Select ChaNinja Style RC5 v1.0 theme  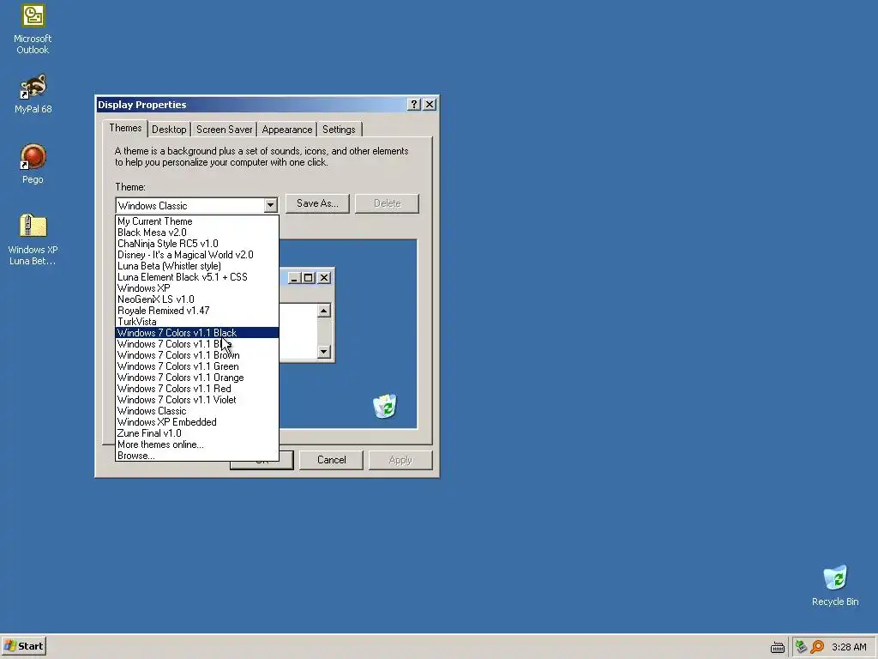point(197,244)
